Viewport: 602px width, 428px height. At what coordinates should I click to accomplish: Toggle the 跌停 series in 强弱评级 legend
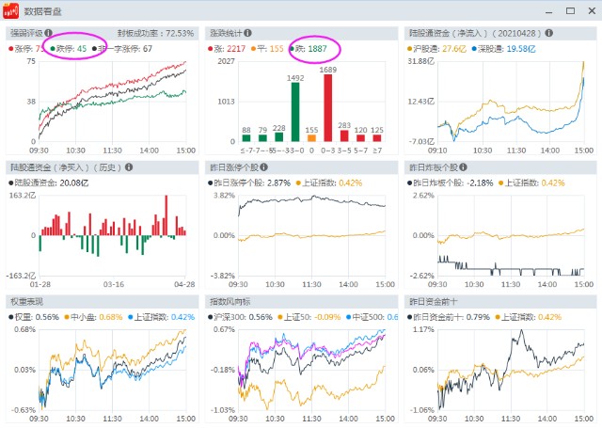pos(69,48)
